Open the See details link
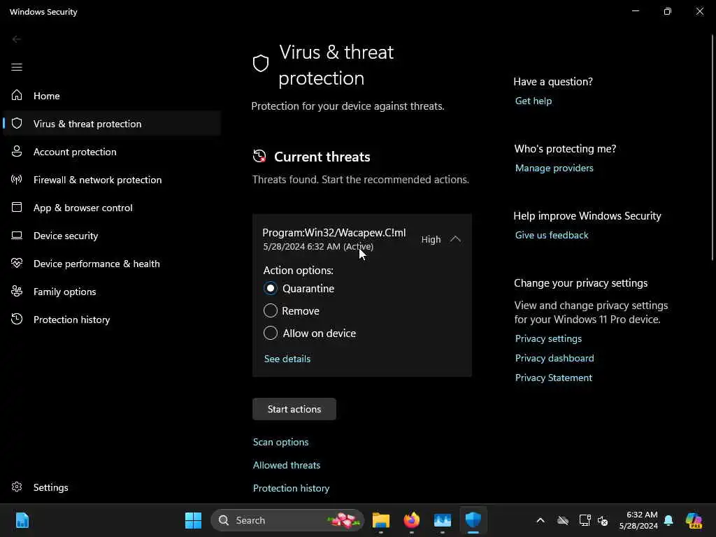This screenshot has height=537, width=716. pos(287,359)
